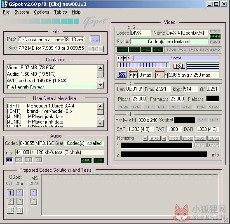Screen dimensions: 230x224
Task: Click the Resizing plus button
Action: (145, 138)
